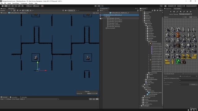198x111 pixels.
Task: Open the Account dropdown
Action: (172, 6)
